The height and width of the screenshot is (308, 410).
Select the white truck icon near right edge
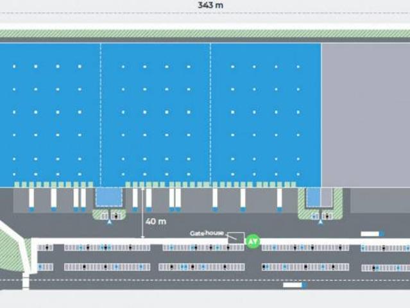[372, 234]
